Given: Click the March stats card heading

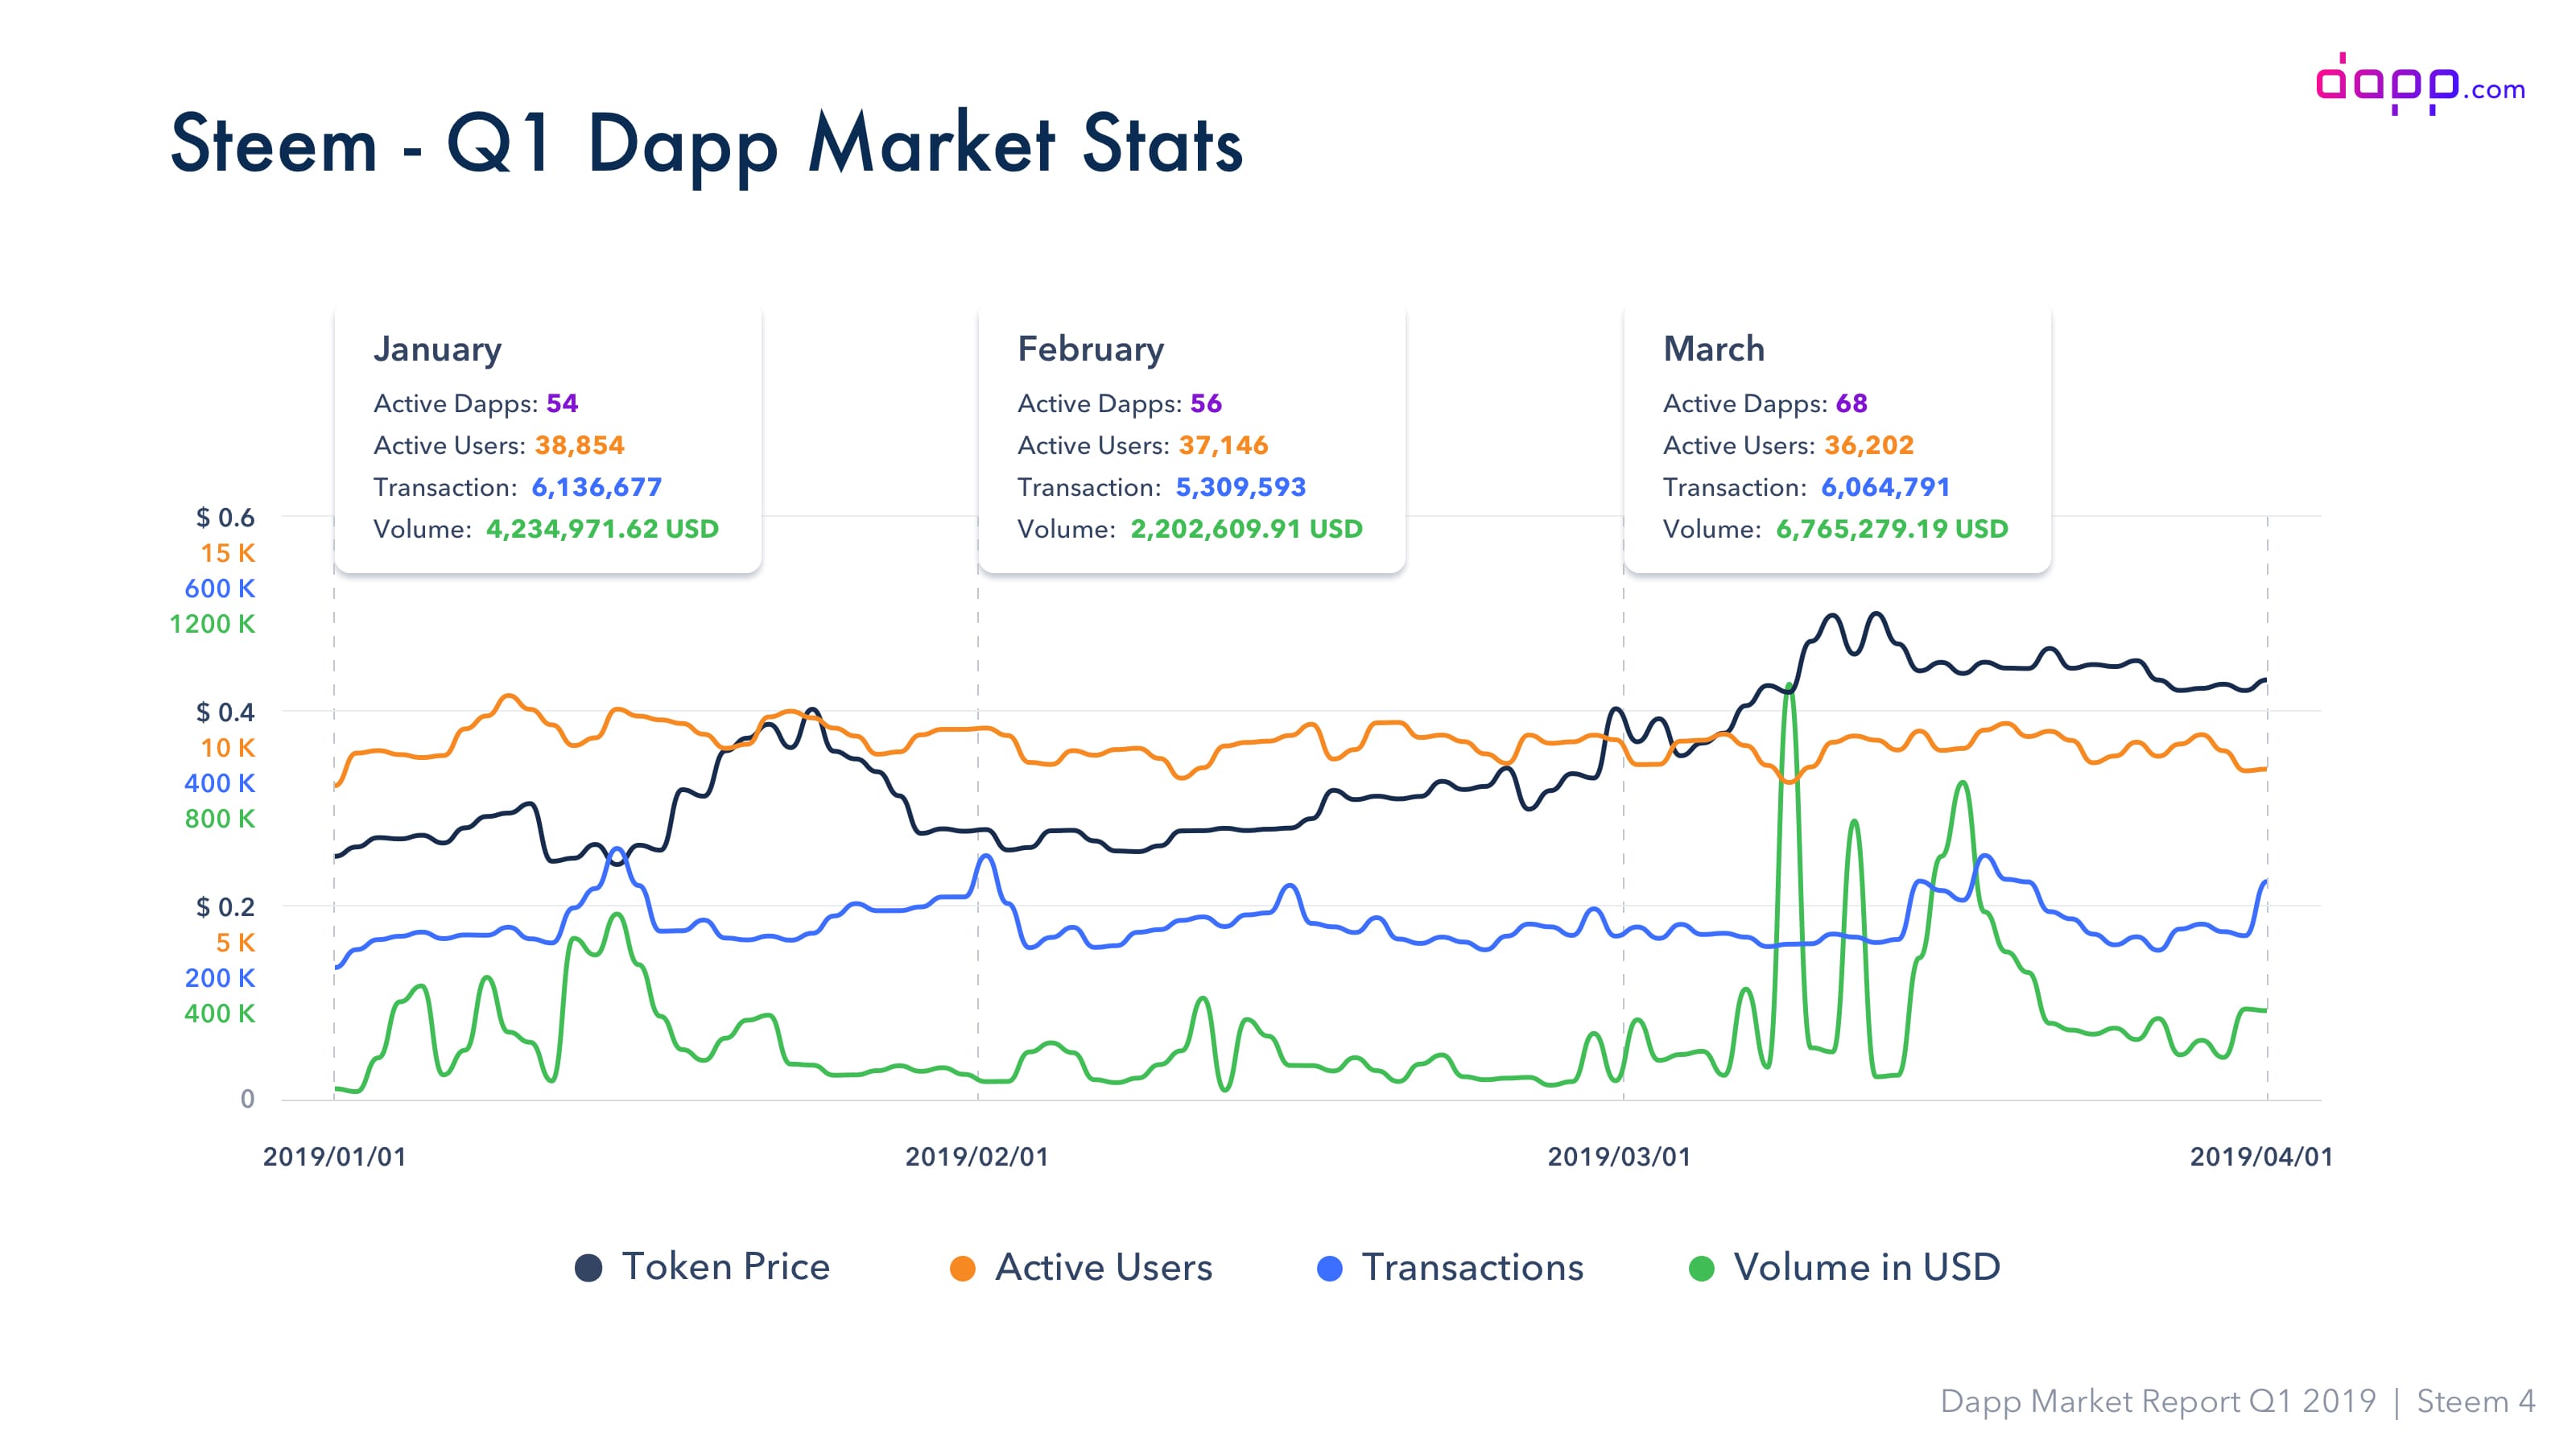Looking at the screenshot, I should [x=1713, y=349].
